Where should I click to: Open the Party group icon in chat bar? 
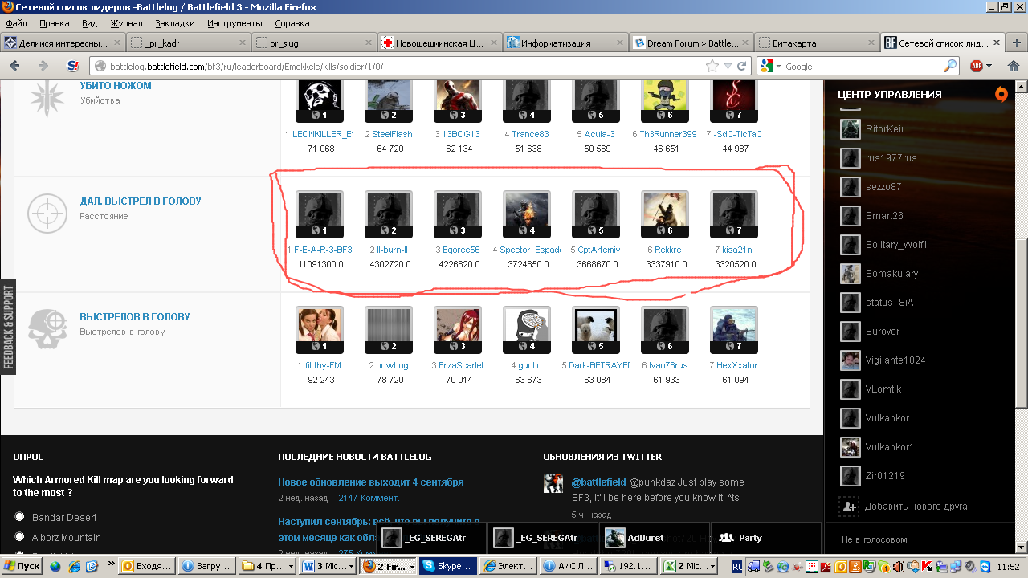[727, 538]
